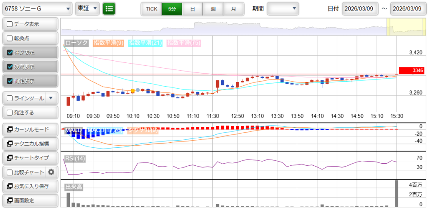Enable the データ表示 checkbox

tap(10, 24)
